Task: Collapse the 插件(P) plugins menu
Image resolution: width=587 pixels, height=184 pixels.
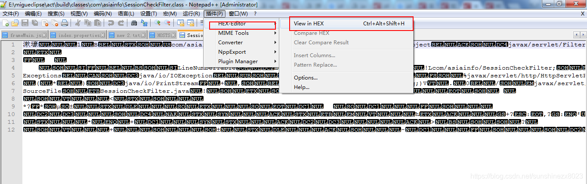Action: pos(214,14)
